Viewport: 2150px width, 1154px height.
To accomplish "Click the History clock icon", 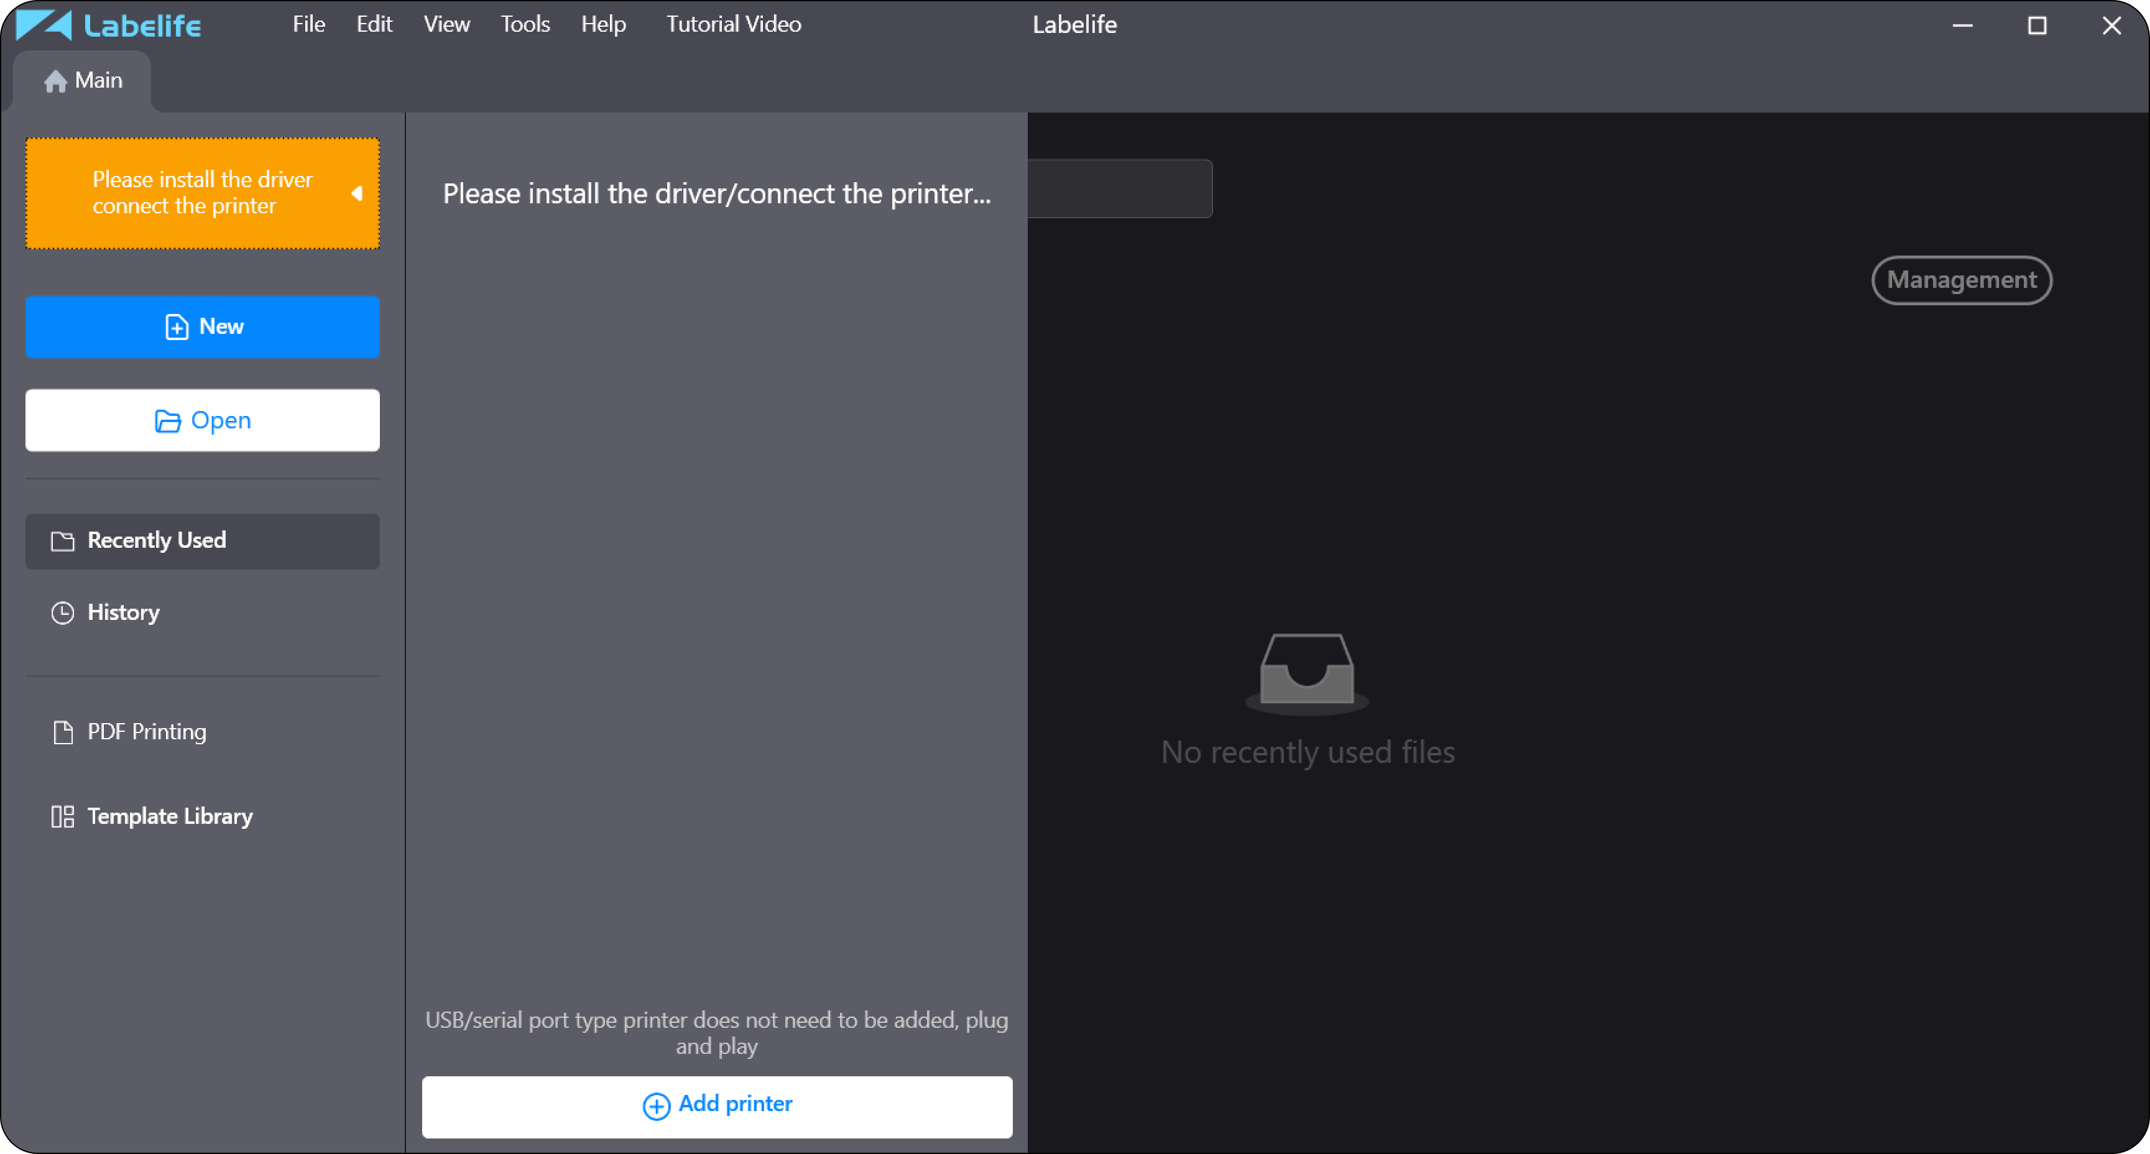I will (x=63, y=612).
